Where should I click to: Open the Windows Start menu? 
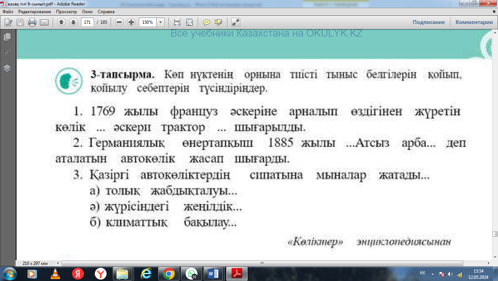(x=9, y=274)
